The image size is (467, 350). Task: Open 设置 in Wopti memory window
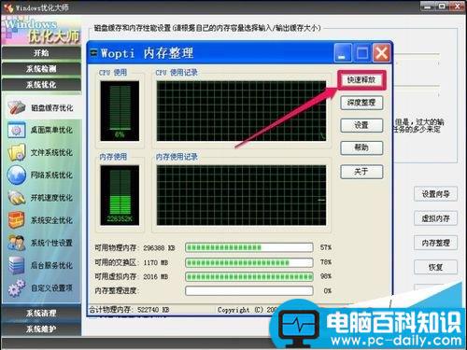tap(361, 125)
